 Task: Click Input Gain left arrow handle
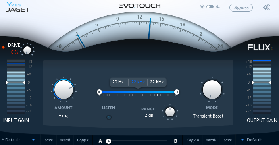[7, 83]
